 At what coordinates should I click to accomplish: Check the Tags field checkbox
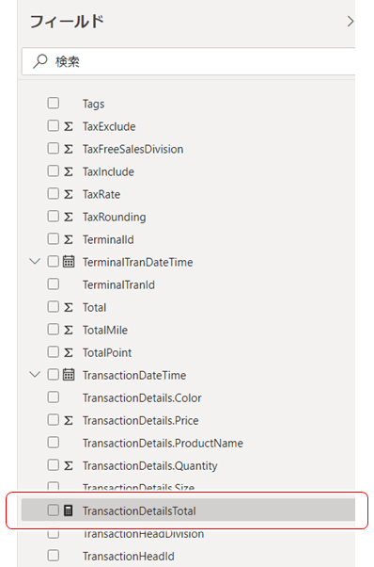point(54,103)
